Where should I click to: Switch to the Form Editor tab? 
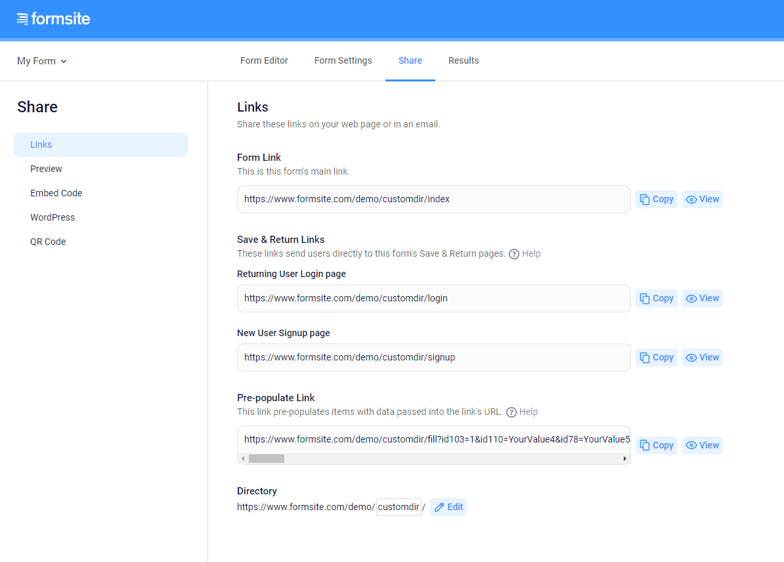pos(264,60)
